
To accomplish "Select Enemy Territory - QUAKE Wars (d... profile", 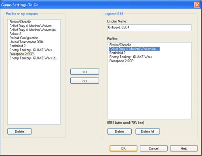I will click(x=34, y=58).
